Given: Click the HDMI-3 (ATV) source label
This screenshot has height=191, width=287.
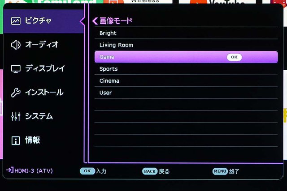Looking at the screenshot, I should coord(34,171).
